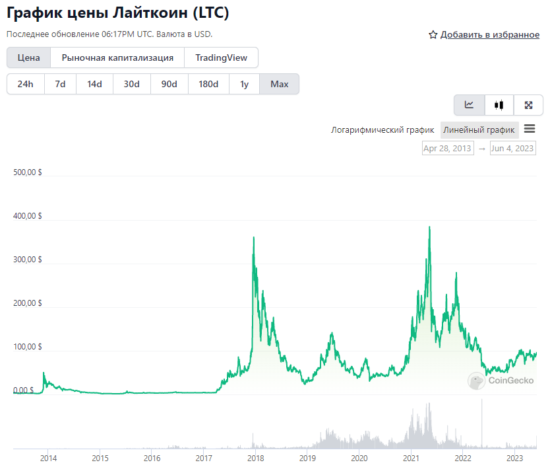The image size is (550, 475).
Task: Switch to line chart view icon
Action: tap(469, 105)
